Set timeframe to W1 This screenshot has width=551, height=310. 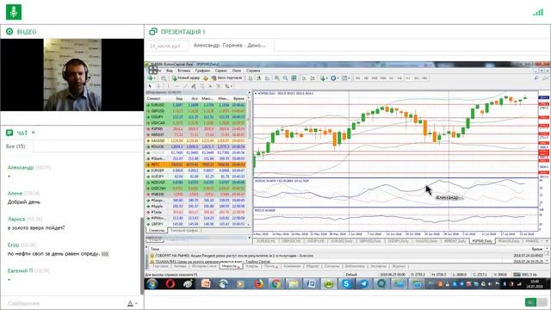(x=417, y=78)
